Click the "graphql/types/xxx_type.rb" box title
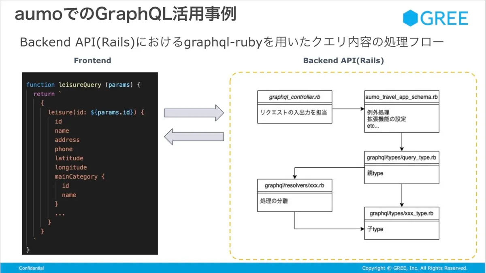The height and width of the screenshot is (273, 486). [x=401, y=213]
